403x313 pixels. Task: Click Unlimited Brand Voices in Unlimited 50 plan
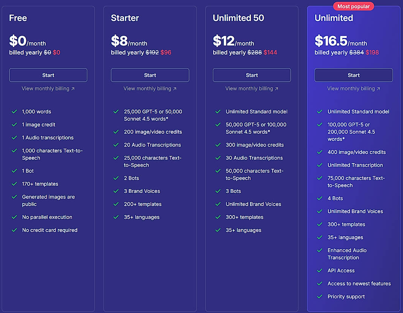[x=253, y=204]
